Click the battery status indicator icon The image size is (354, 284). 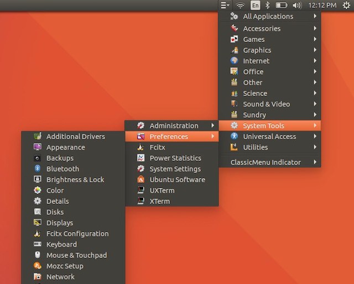[282, 5]
